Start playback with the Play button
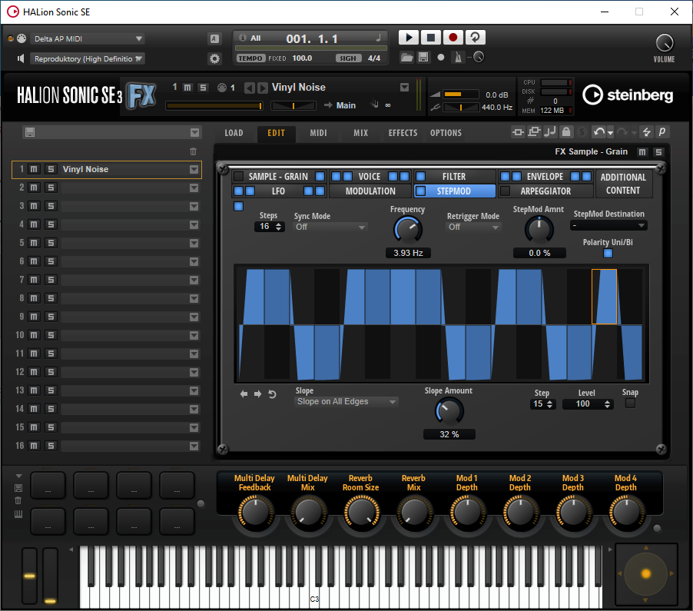Viewport: 693px width, 611px height. point(409,38)
